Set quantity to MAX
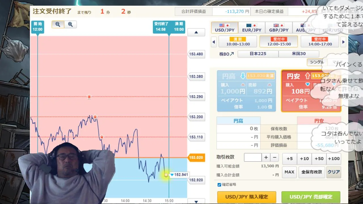 tap(289, 172)
